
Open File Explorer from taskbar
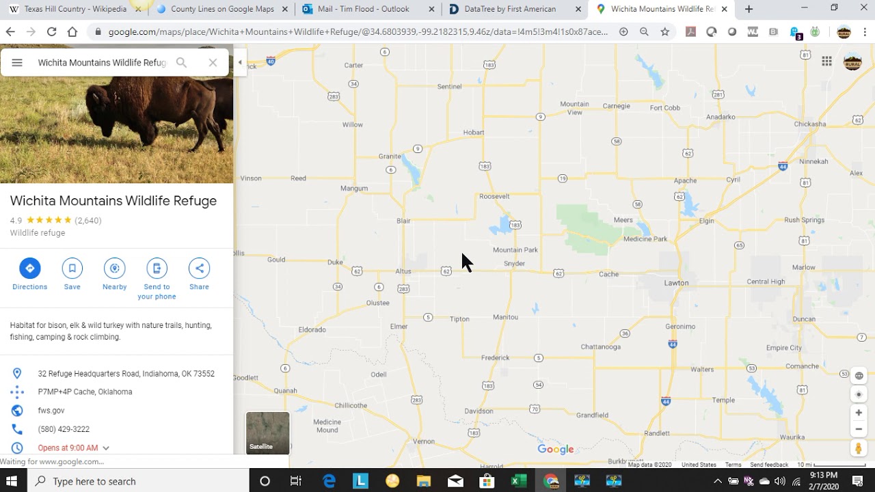[x=424, y=481]
